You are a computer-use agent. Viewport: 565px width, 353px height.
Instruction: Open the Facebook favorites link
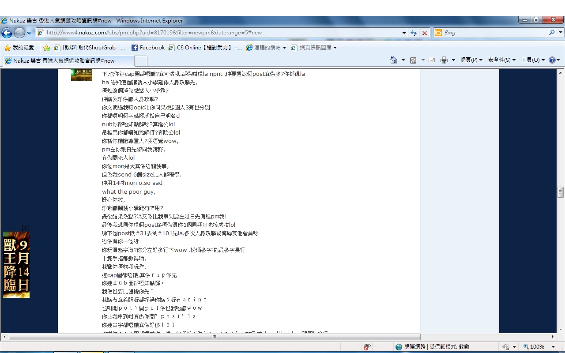(x=148, y=48)
